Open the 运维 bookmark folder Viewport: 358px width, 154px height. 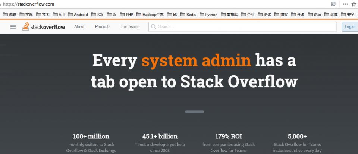coord(331,15)
